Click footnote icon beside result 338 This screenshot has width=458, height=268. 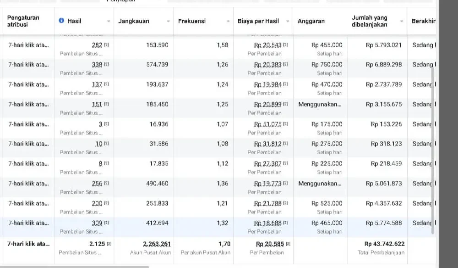pos(107,65)
